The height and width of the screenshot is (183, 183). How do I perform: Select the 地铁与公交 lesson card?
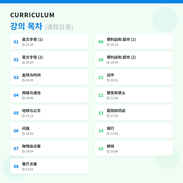tap(49, 113)
